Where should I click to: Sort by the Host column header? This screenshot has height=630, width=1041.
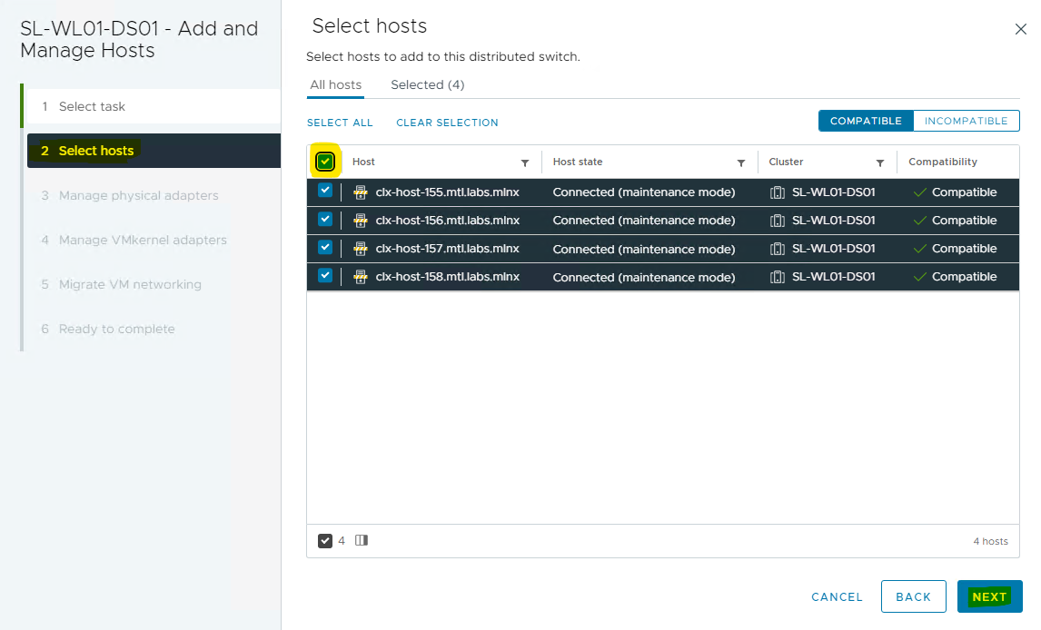364,162
